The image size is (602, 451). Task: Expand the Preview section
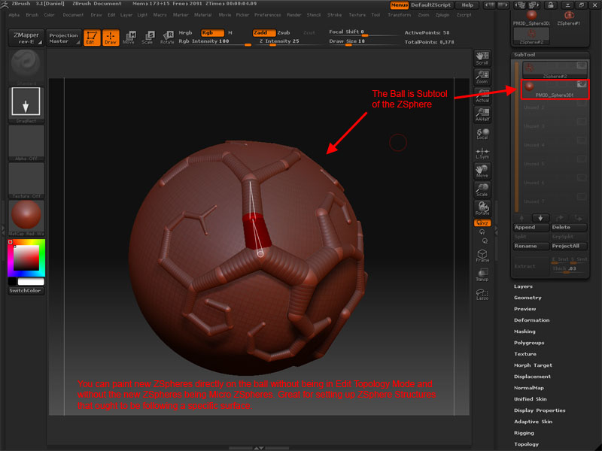pyautogui.click(x=524, y=309)
